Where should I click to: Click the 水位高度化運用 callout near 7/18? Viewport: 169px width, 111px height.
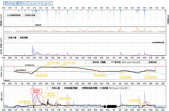click(42, 75)
